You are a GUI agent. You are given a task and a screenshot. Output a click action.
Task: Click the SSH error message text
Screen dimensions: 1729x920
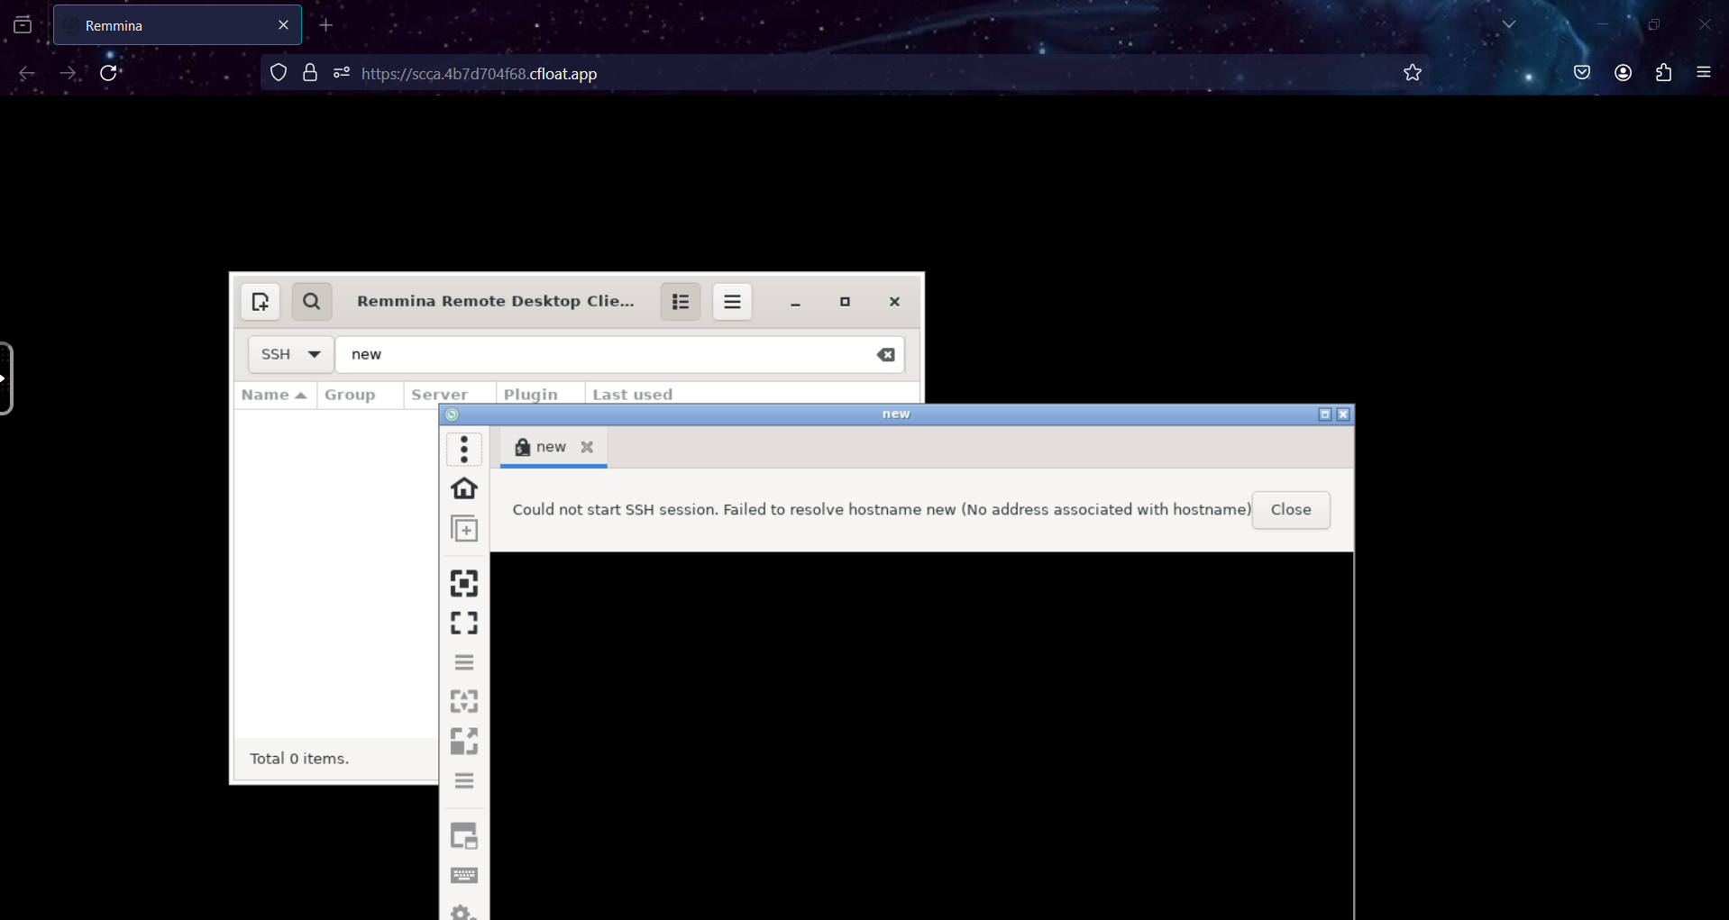(882, 510)
